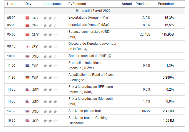Screen dimensions: 189x132
Task: Click the Mercredi 13 avril 2022 date row
Action: 94,11
